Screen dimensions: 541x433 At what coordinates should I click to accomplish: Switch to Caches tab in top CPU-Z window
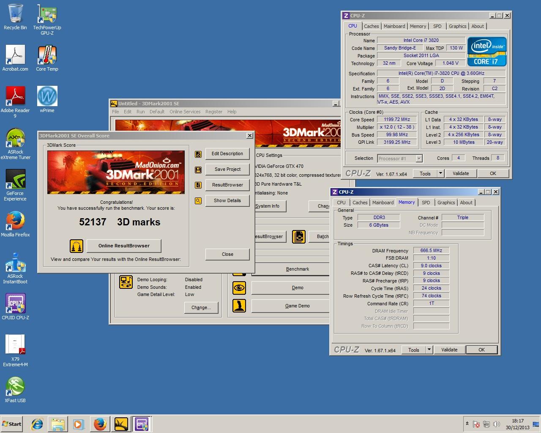[x=371, y=26]
